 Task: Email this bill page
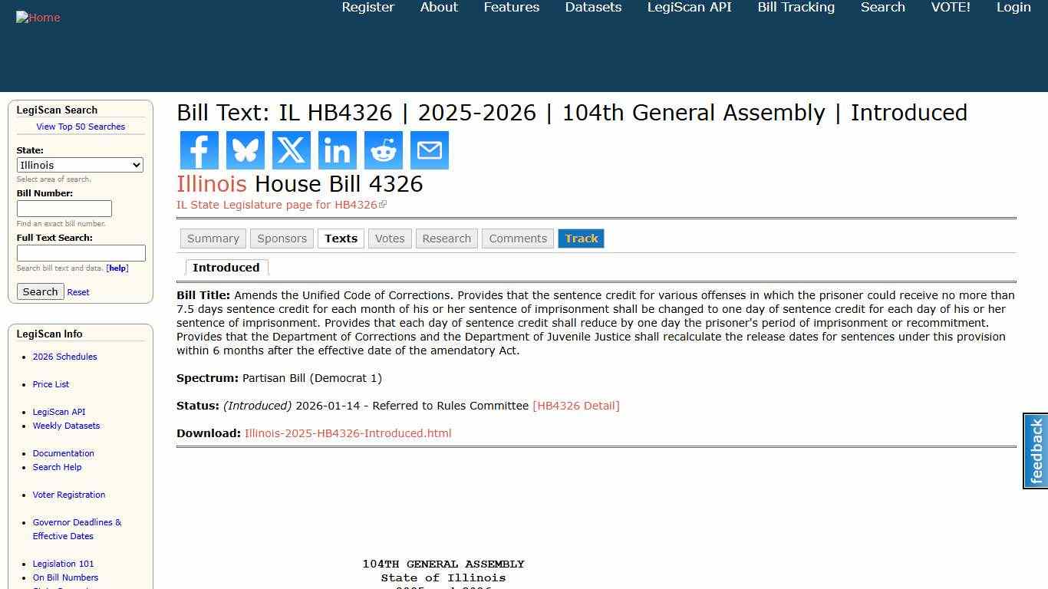(x=429, y=150)
